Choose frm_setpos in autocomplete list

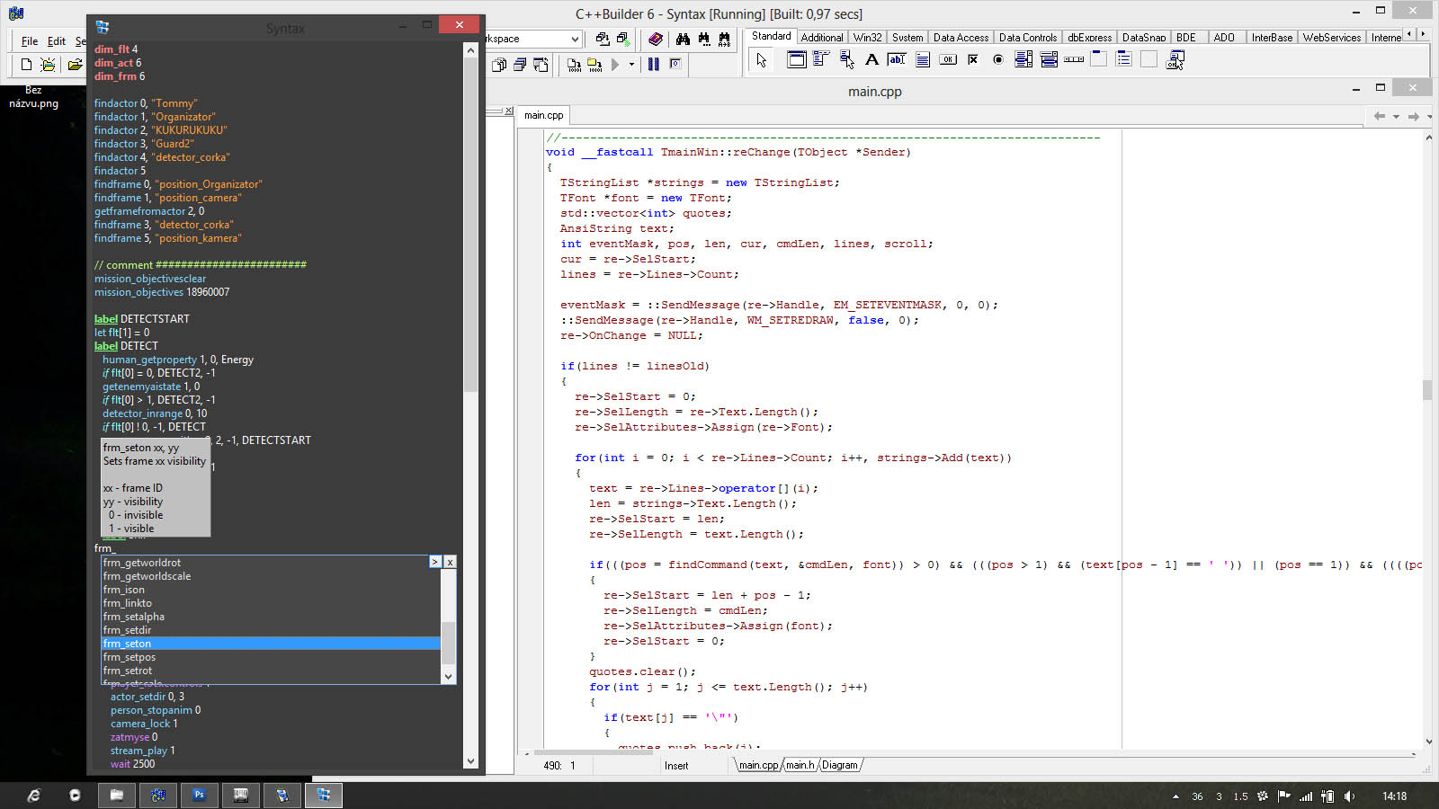[x=271, y=657]
